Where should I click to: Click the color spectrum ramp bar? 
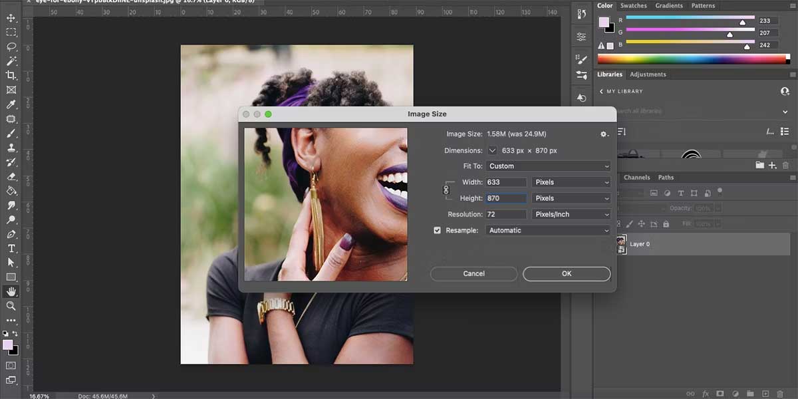click(x=692, y=59)
